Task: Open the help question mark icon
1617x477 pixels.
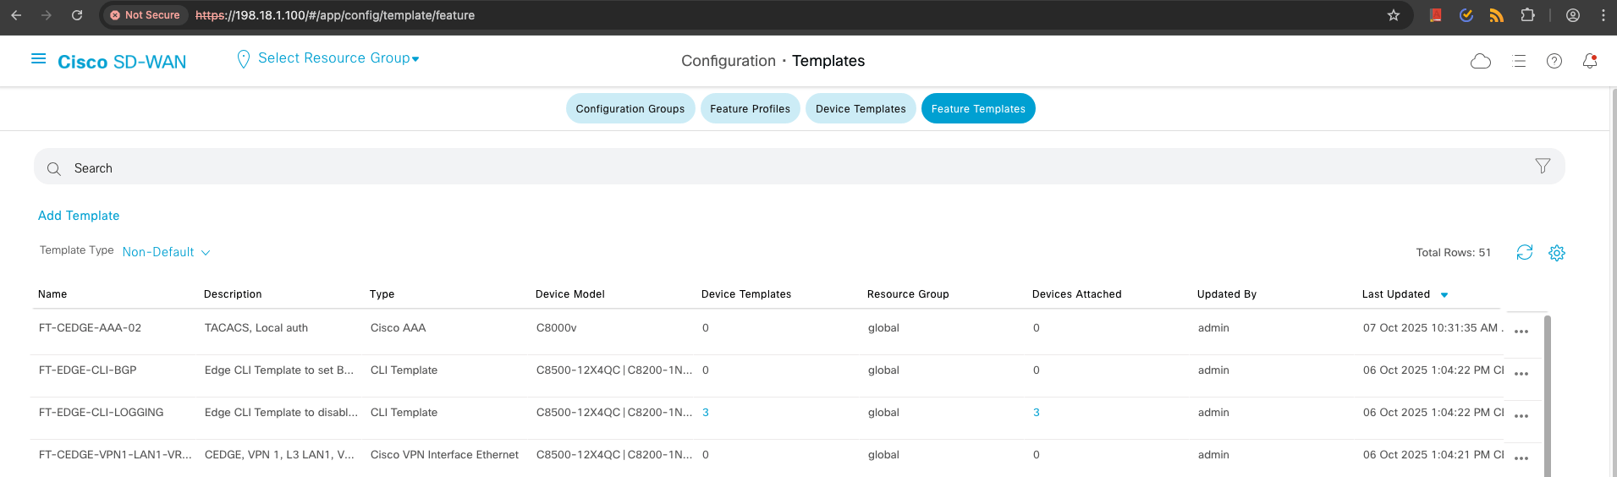Action: pyautogui.click(x=1554, y=61)
